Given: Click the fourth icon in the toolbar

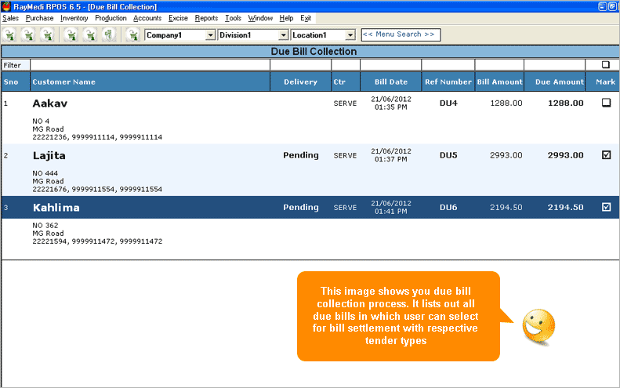Looking at the screenshot, I should (x=71, y=35).
